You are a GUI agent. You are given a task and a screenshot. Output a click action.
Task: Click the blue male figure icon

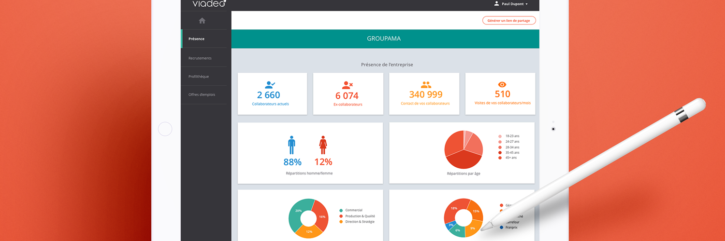click(291, 145)
